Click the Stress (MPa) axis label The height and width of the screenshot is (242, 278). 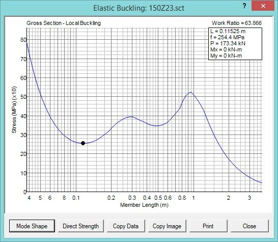(x=14, y=110)
